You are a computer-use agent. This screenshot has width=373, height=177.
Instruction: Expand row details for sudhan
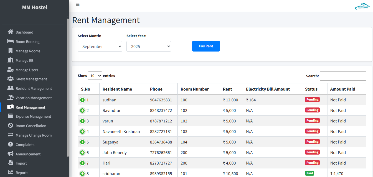click(82, 100)
